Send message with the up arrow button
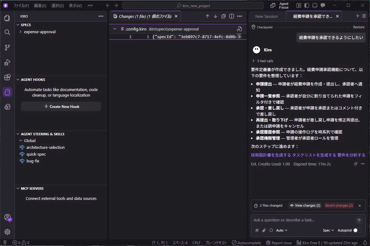370x246 pixels. pyautogui.click(x=359, y=220)
